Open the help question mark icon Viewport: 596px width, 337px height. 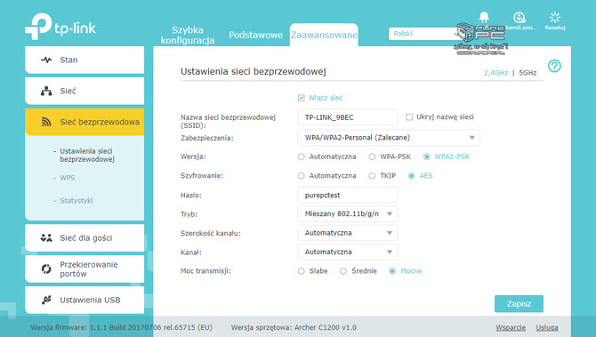pos(554,66)
